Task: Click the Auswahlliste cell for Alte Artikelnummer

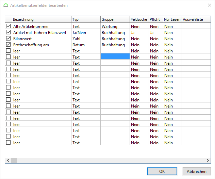Action: pos(196,26)
